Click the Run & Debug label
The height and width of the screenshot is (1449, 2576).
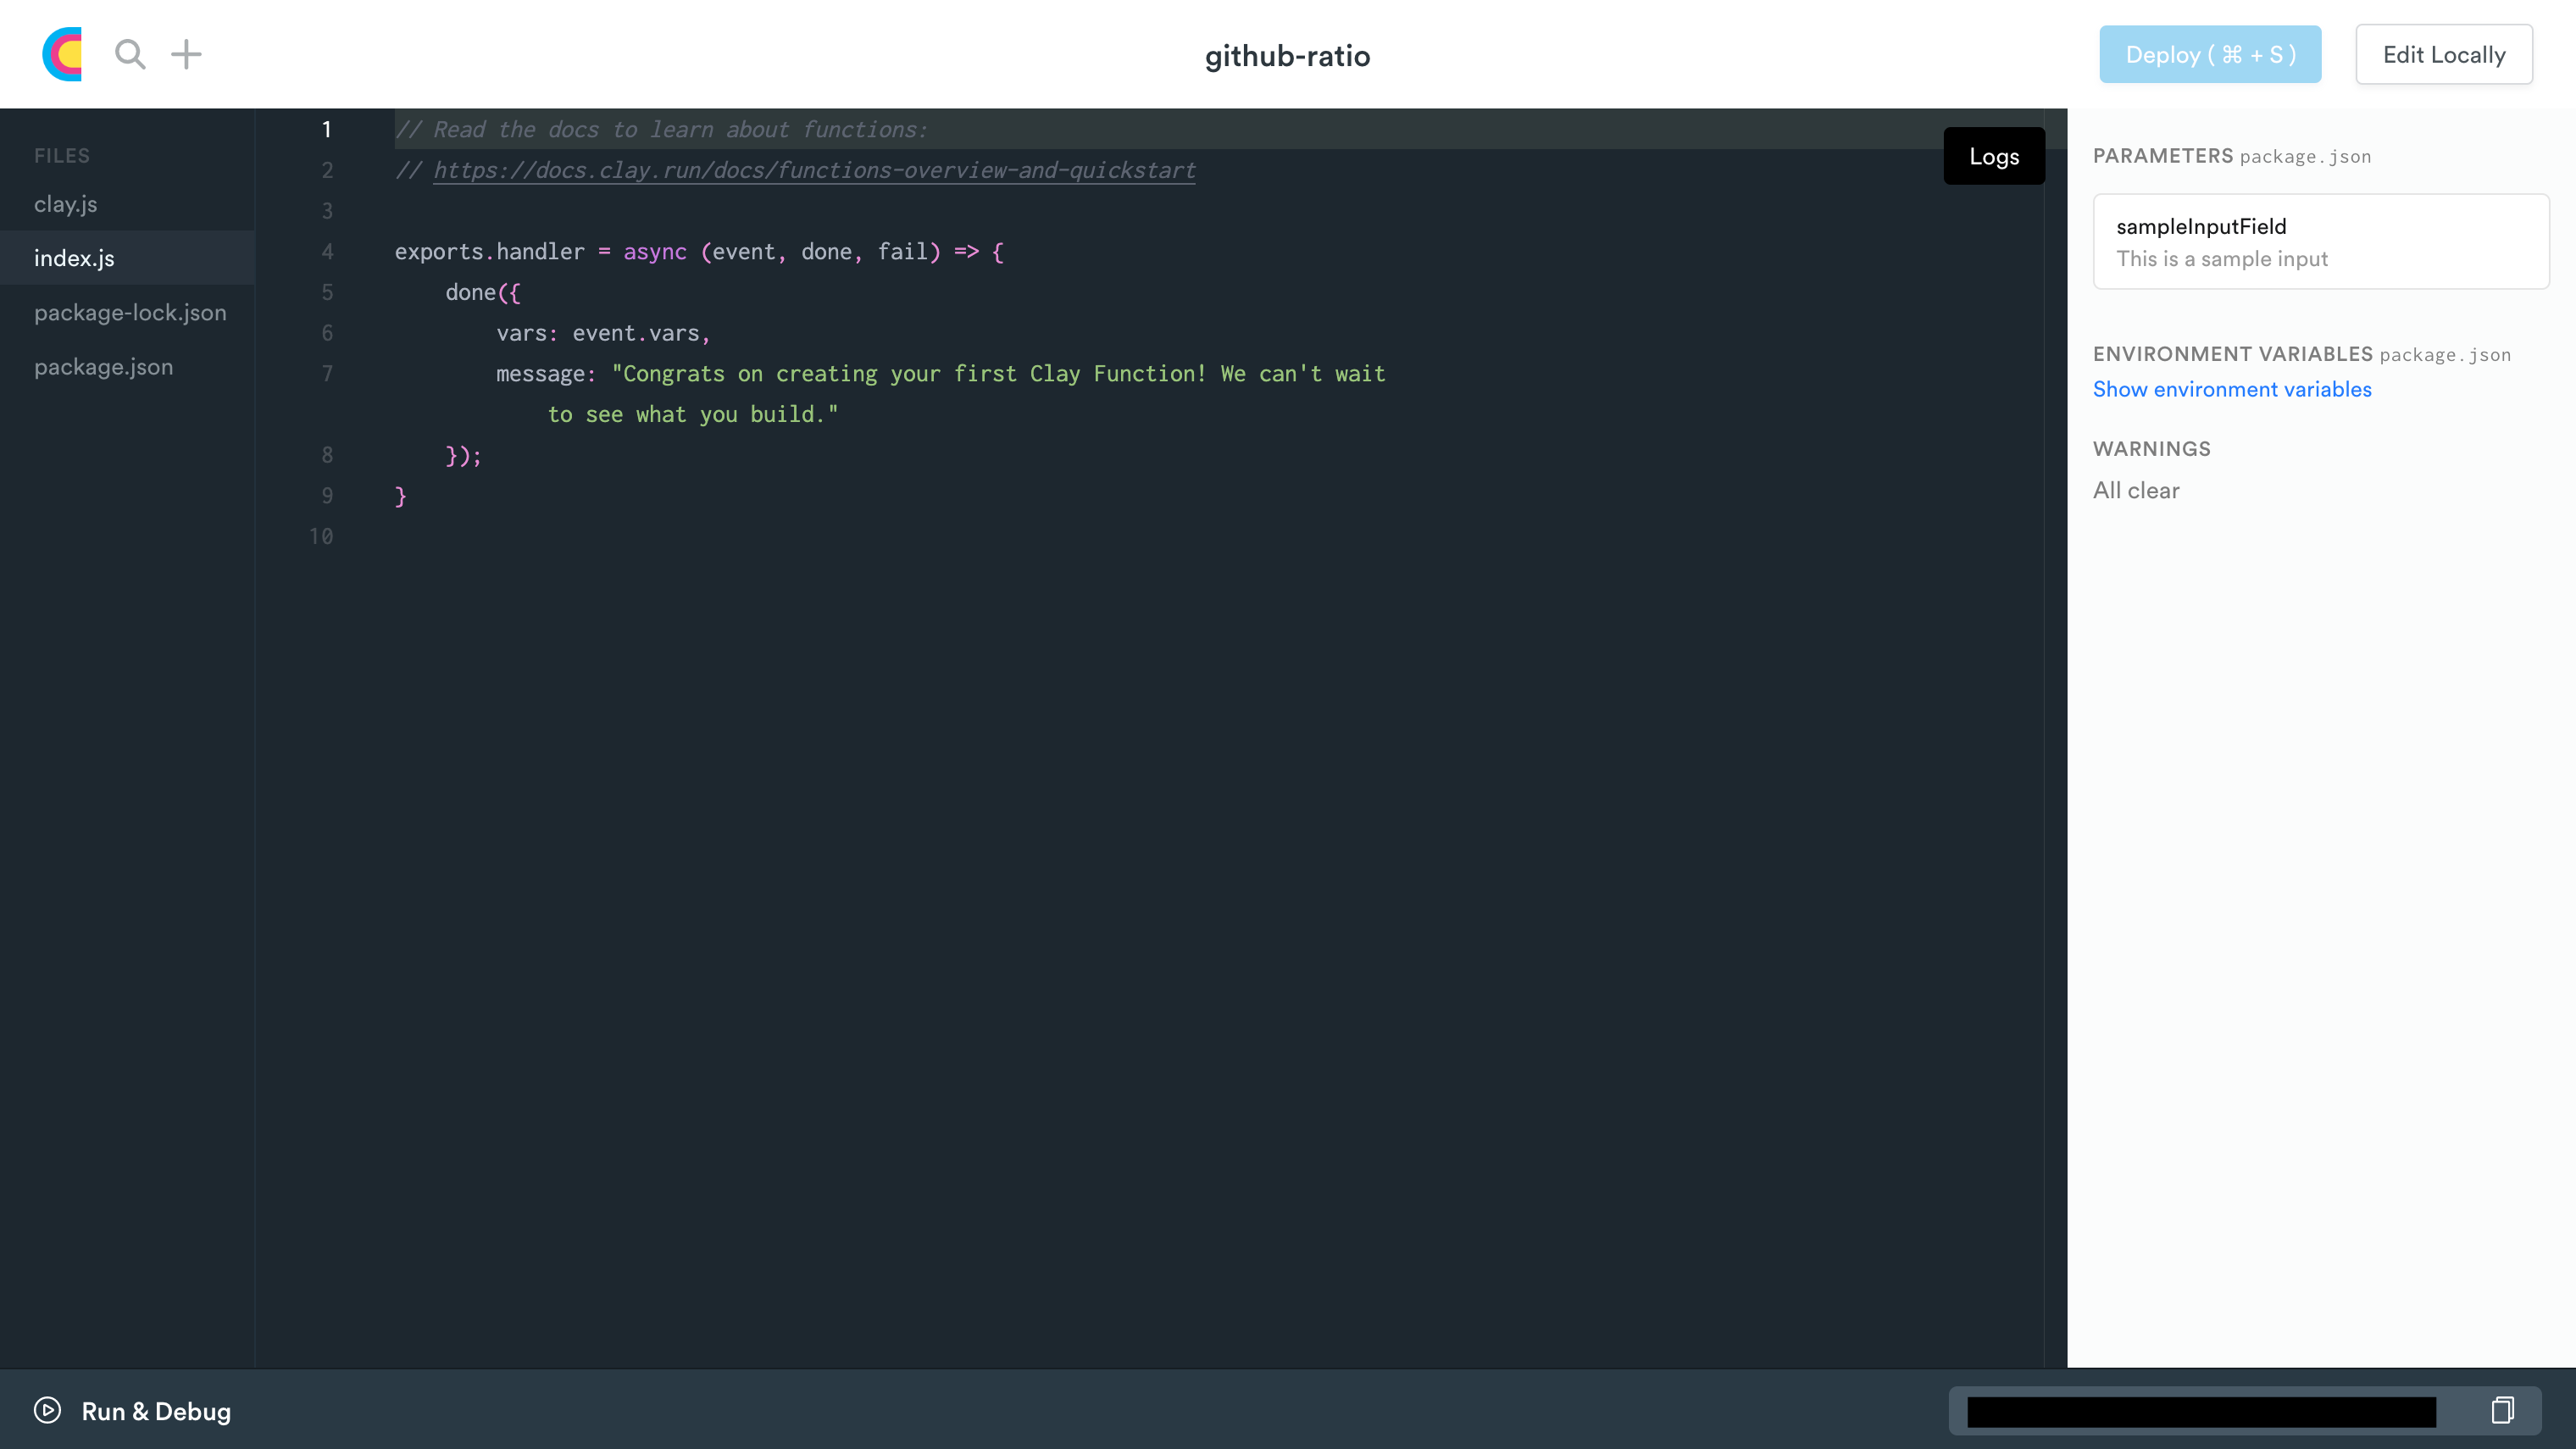156,1411
